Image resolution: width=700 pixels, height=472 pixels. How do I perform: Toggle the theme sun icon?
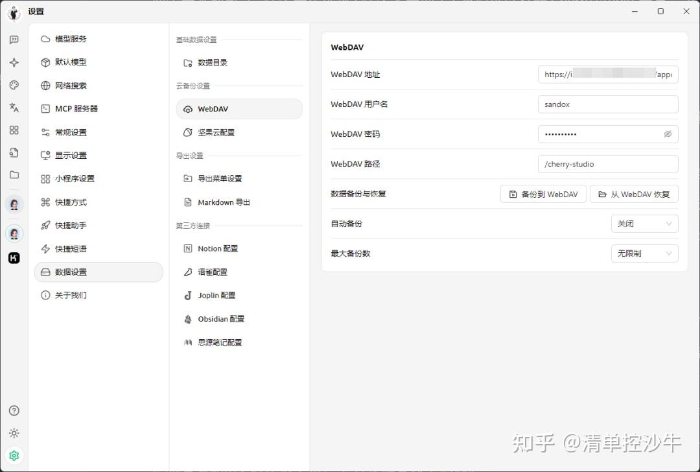click(x=14, y=432)
